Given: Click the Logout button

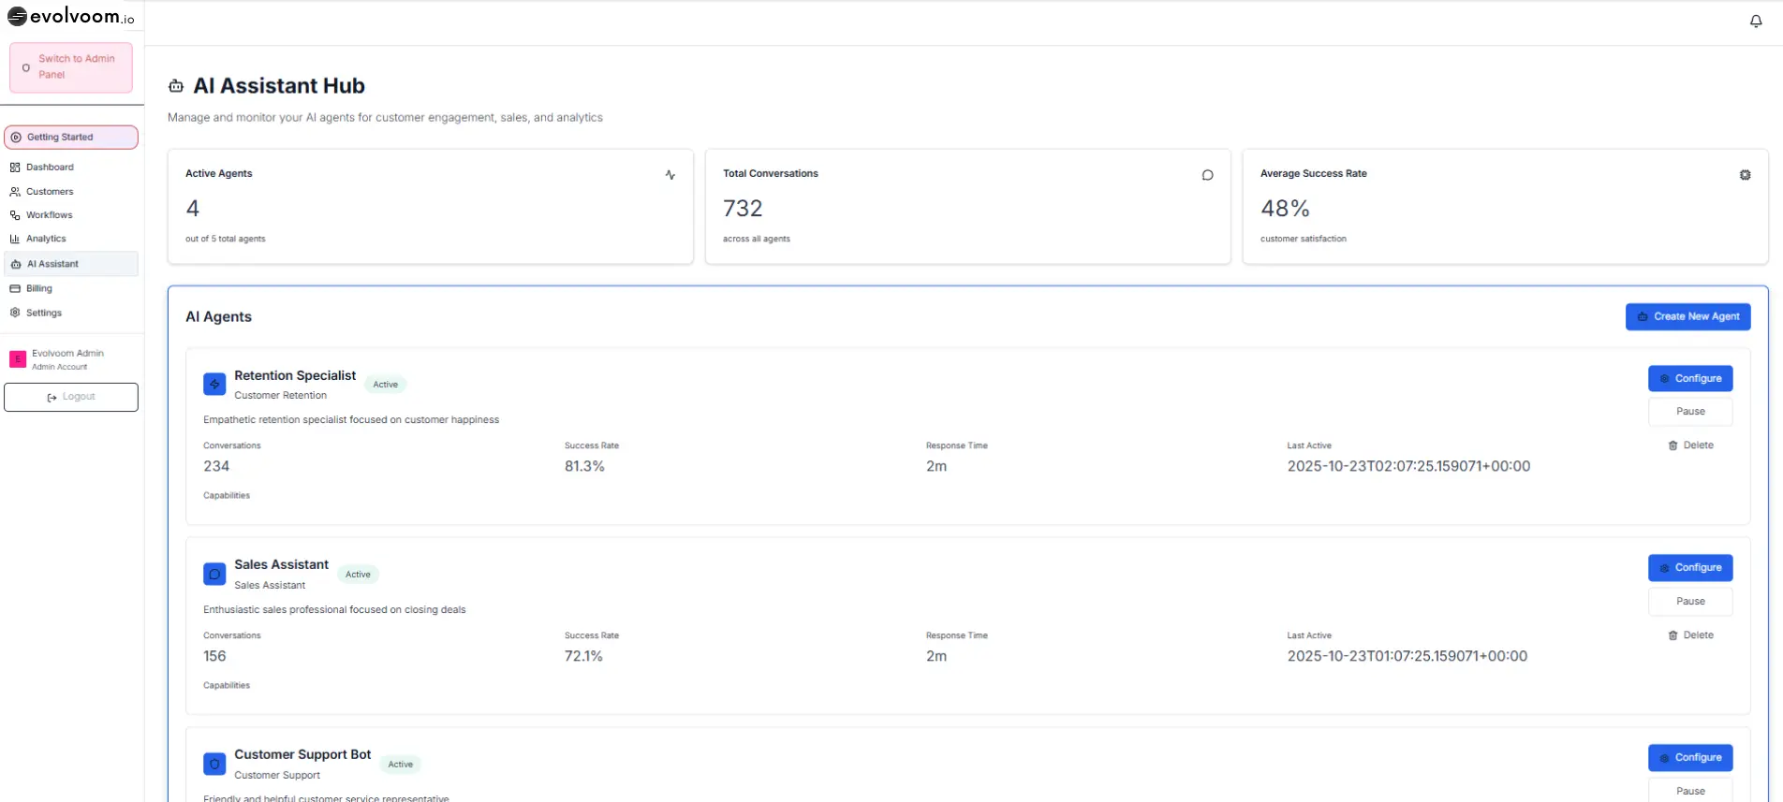Looking at the screenshot, I should (71, 397).
